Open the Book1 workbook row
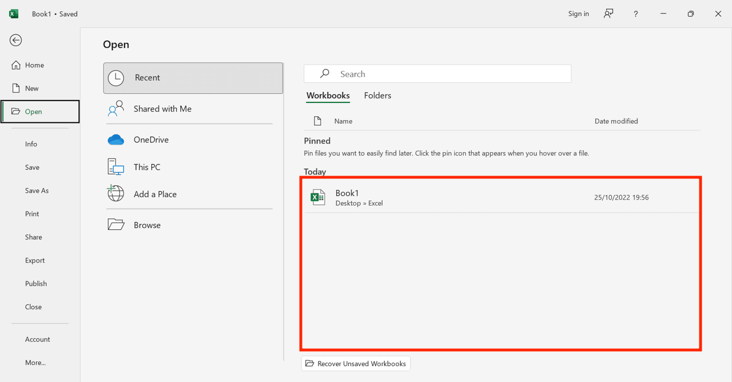The image size is (732, 382). pos(502,197)
